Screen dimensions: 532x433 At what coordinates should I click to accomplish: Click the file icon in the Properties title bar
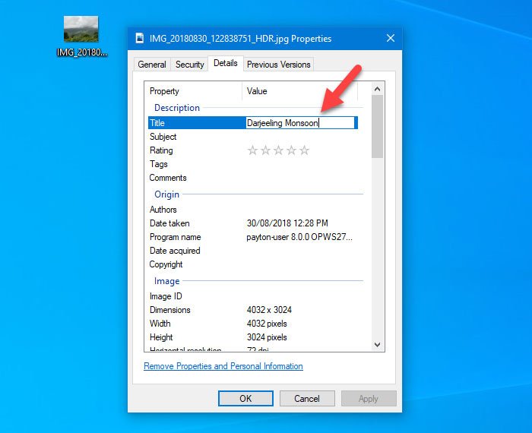(140, 38)
